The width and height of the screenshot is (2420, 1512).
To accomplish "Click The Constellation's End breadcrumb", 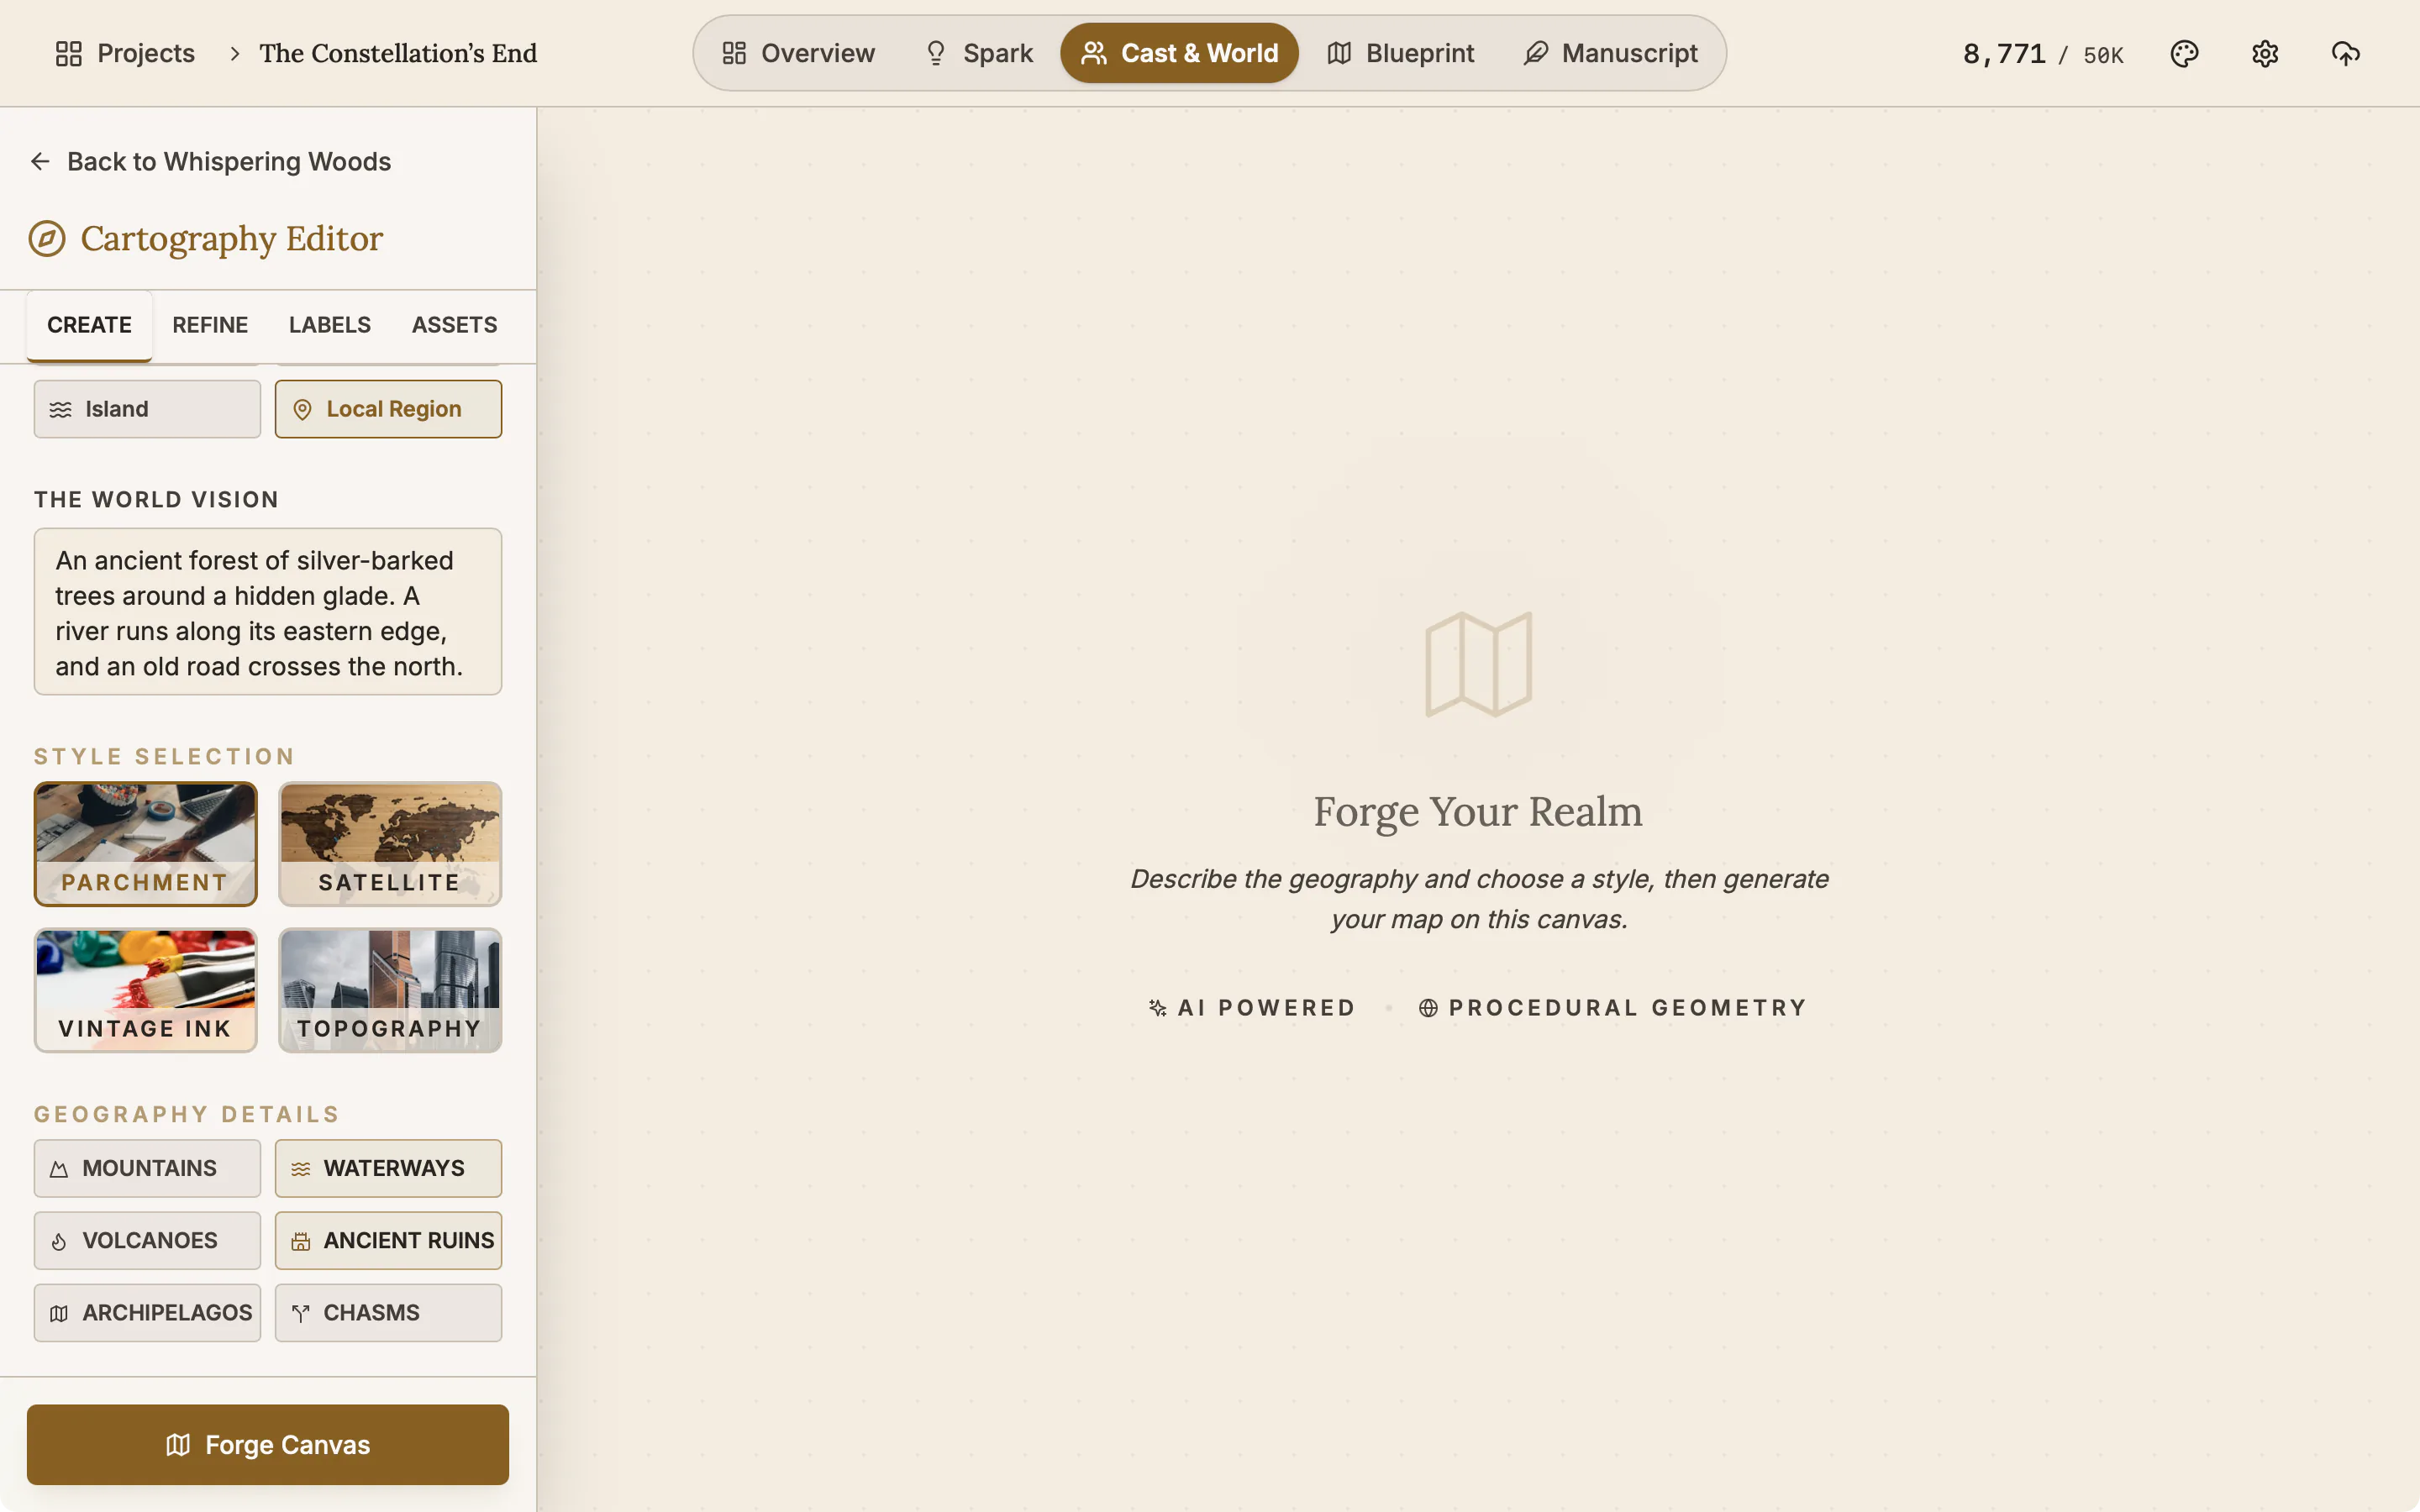I will pos(398,53).
